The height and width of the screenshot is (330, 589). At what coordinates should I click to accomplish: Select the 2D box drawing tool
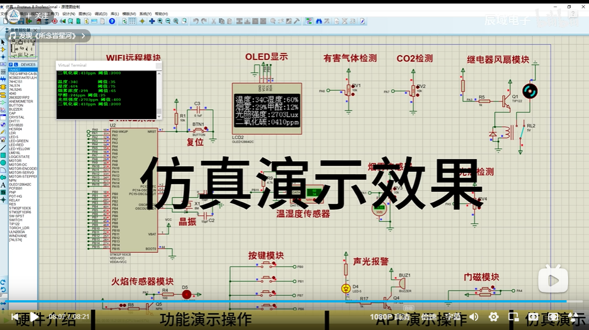[x=3, y=155]
